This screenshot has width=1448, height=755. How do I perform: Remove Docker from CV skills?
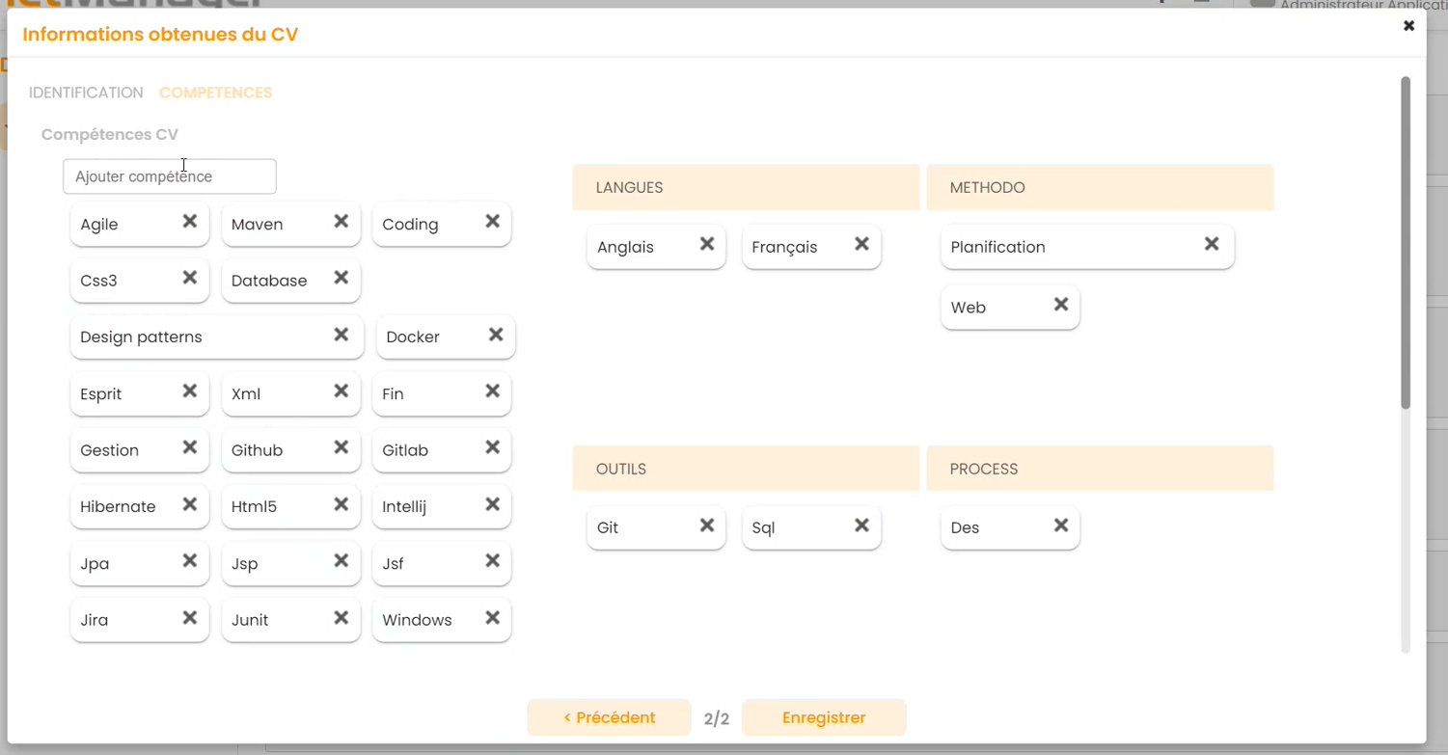coord(496,335)
